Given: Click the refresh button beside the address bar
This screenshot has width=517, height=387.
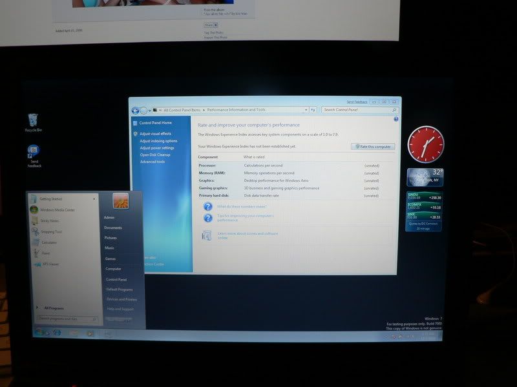Looking at the screenshot, I should tap(313, 110).
